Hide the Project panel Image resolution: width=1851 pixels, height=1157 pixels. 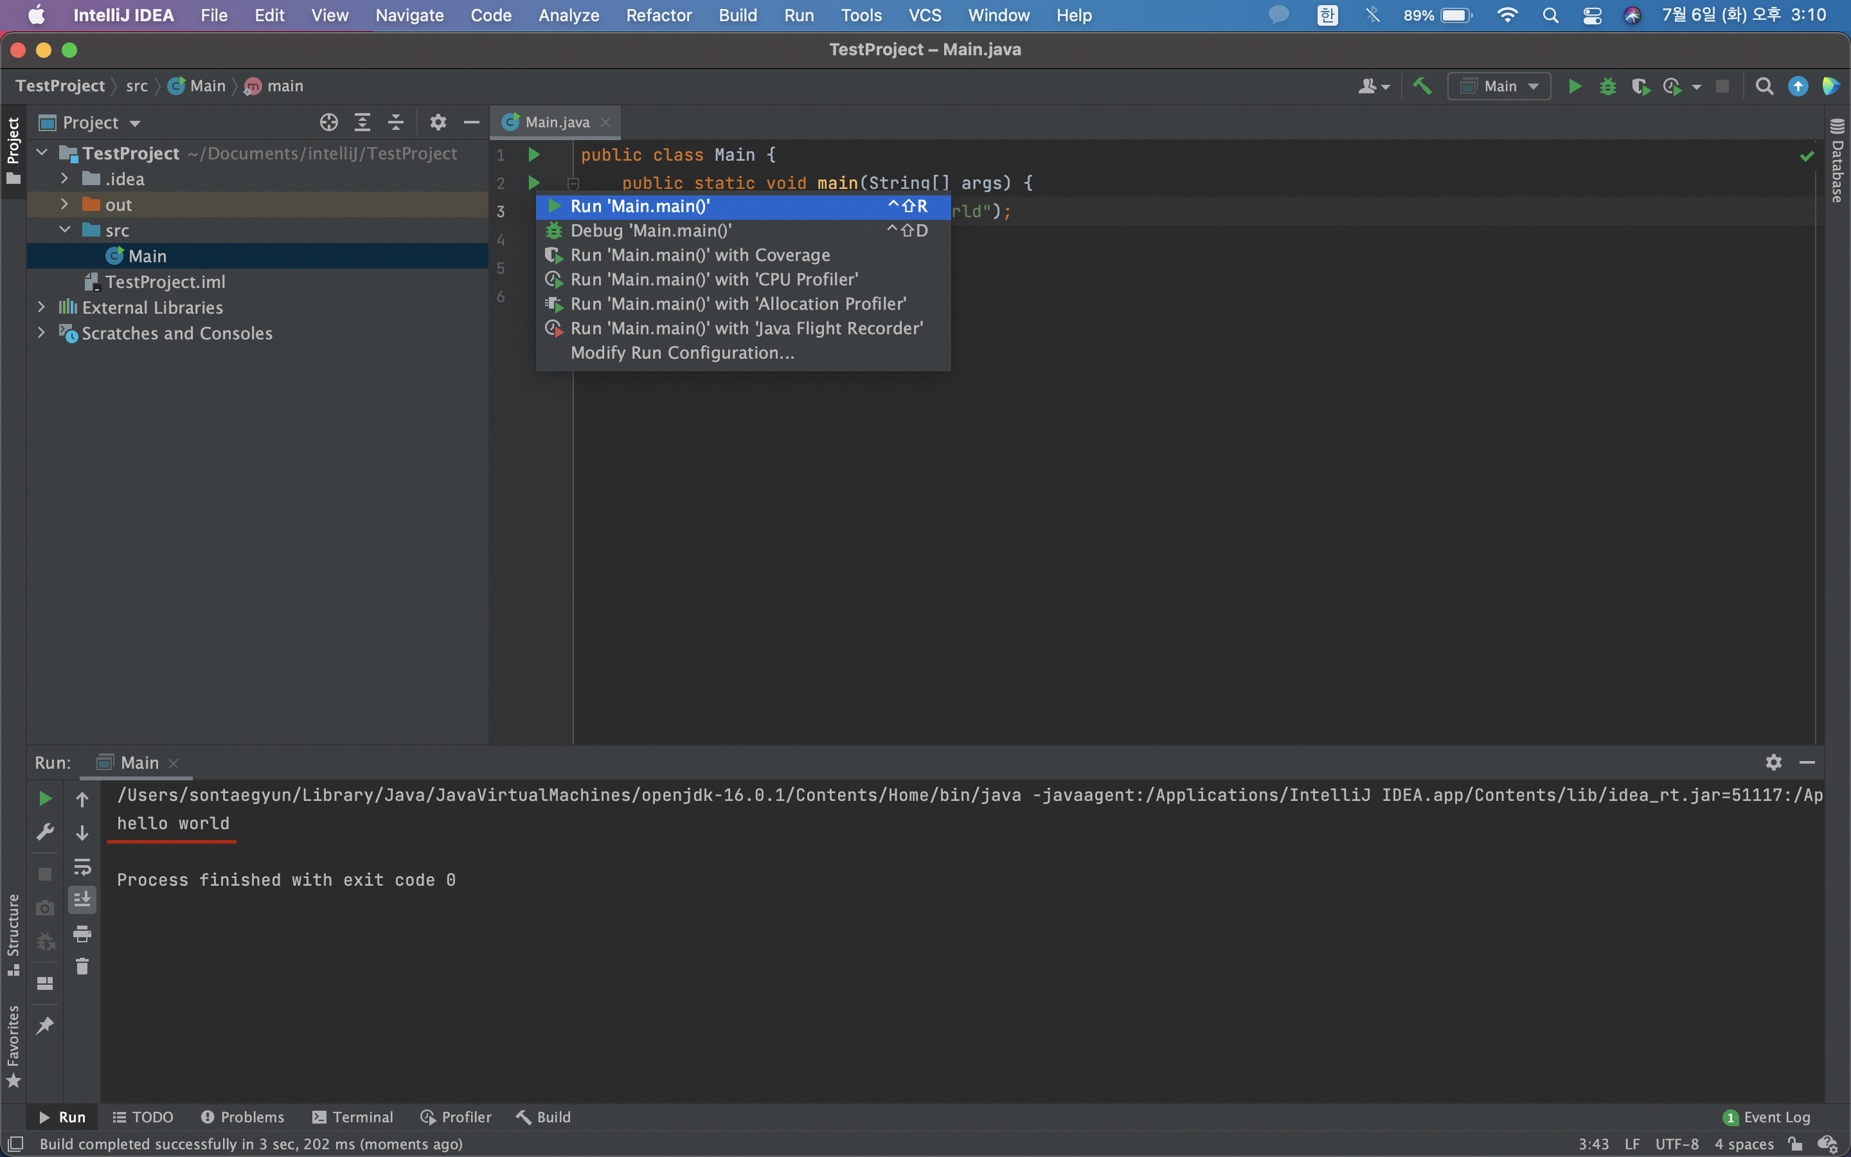(471, 122)
